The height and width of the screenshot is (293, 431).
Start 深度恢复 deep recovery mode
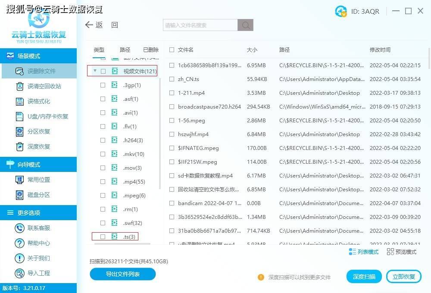point(19,146)
